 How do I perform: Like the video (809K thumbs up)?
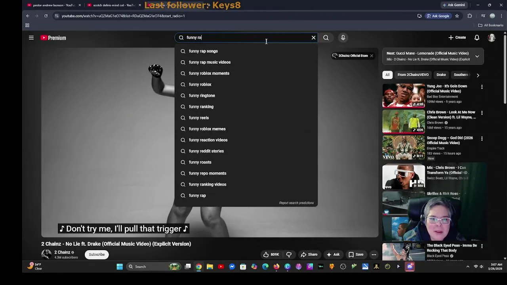tap(271, 255)
